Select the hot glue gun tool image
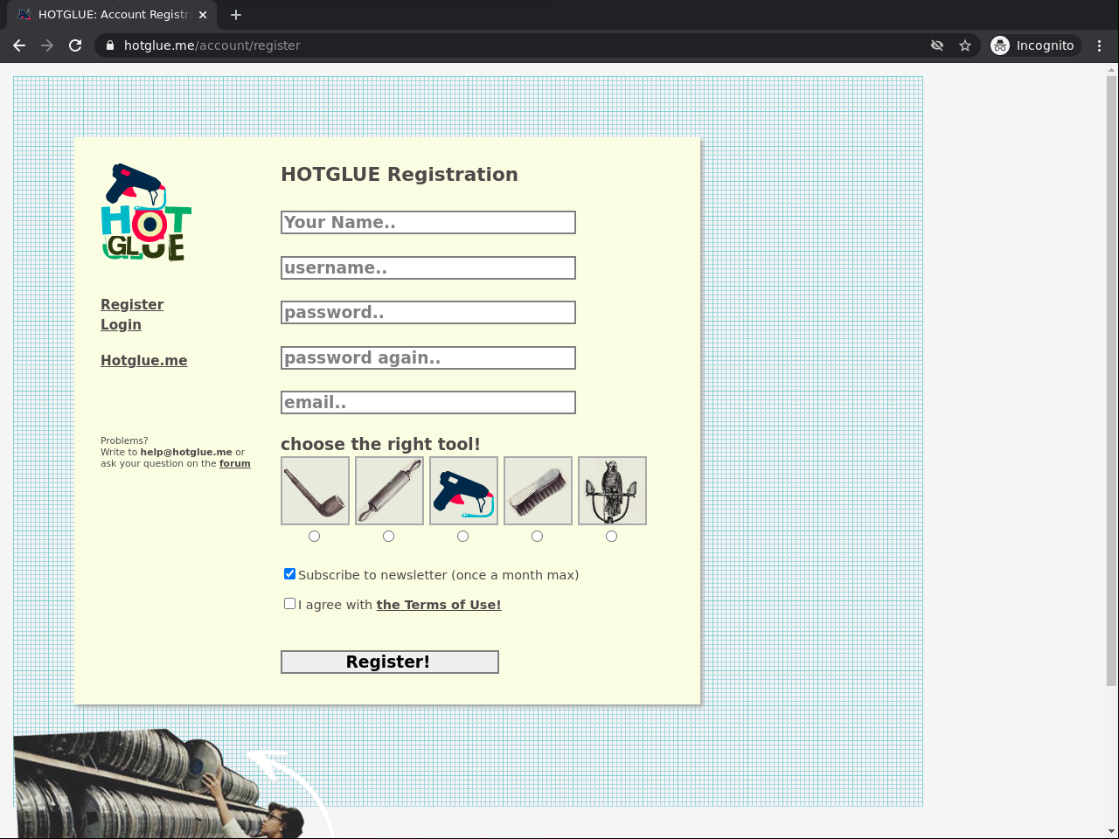This screenshot has height=839, width=1119. pos(463,490)
